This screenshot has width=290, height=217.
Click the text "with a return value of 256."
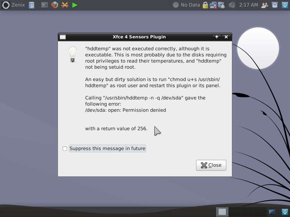coord(116,129)
